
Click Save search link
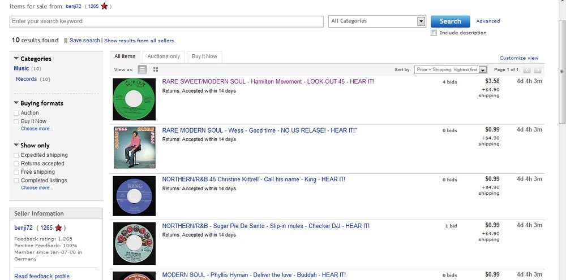(x=84, y=40)
